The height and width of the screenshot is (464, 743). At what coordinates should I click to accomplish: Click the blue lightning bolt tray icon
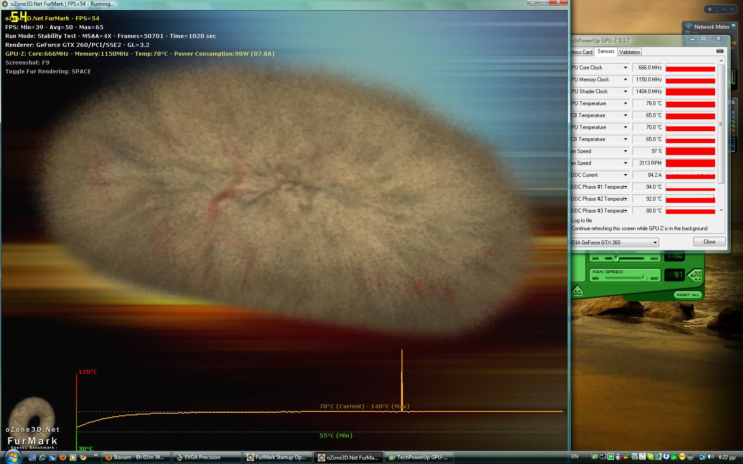(666, 457)
